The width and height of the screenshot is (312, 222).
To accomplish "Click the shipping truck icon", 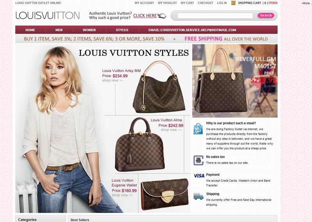I will pos(199,196).
